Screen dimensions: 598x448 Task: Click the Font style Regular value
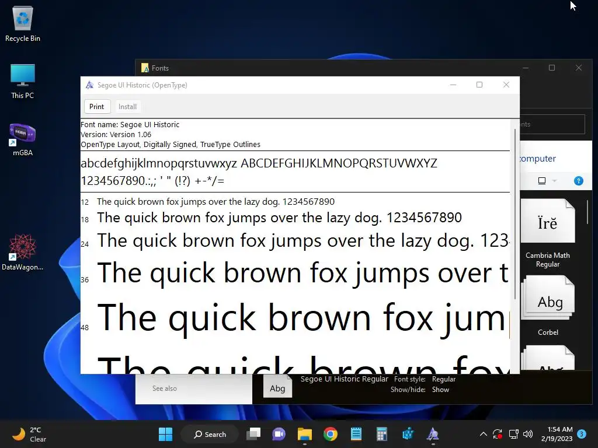pos(444,379)
